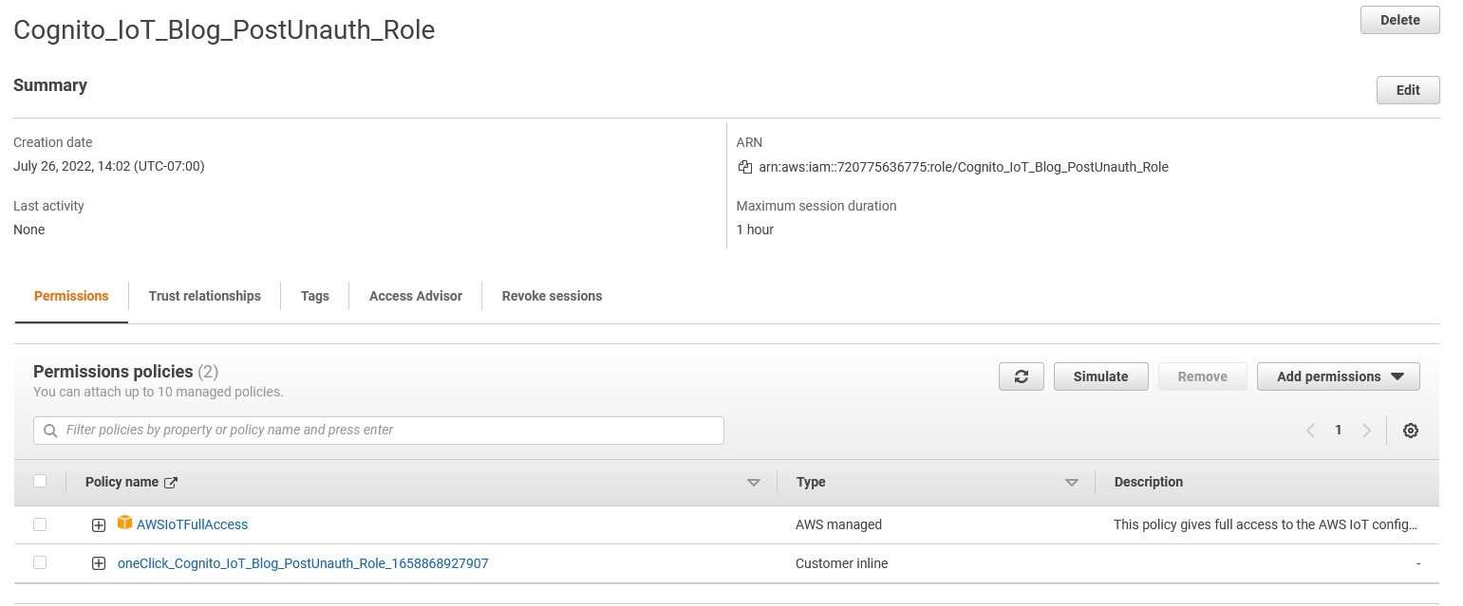The width and height of the screenshot is (1463, 606).
Task: Click the Edit summary button
Action: click(x=1408, y=90)
